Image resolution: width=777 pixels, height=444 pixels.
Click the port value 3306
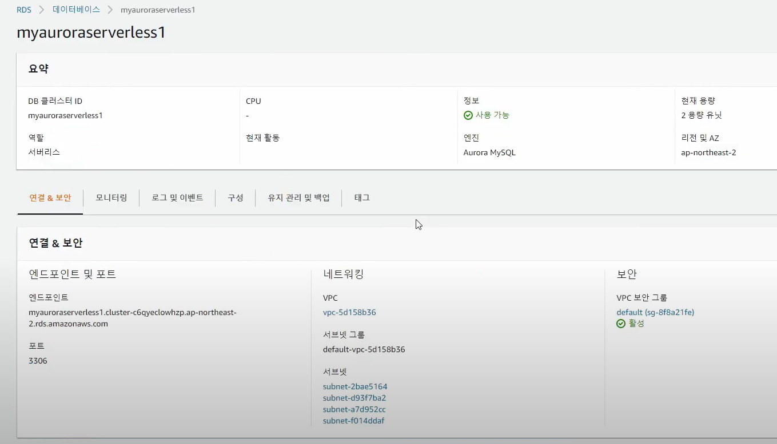click(38, 361)
